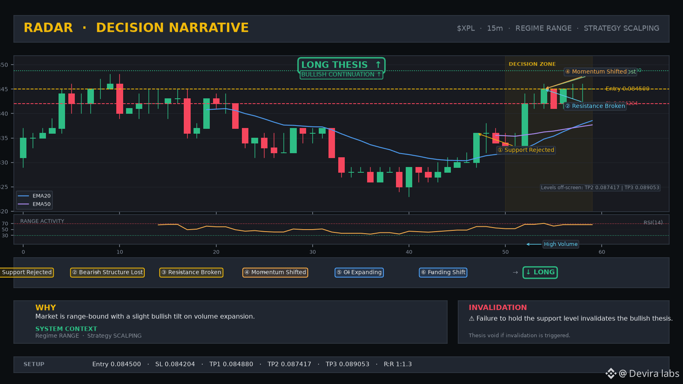Click the Thesis void note
The width and height of the screenshot is (683, 384).
click(x=519, y=335)
